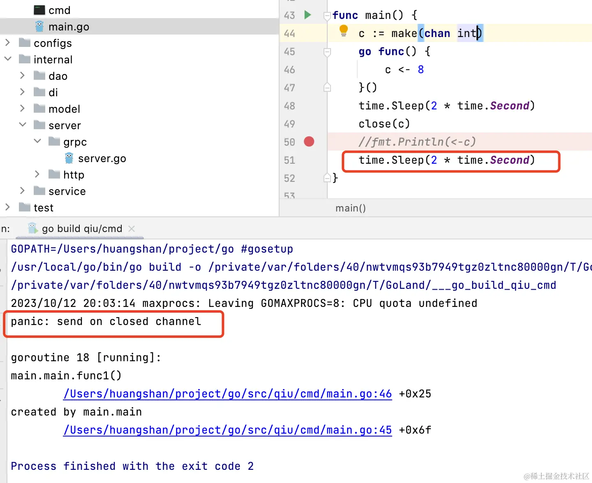
Task: Expand the service folder chevron
Action: click(x=23, y=190)
